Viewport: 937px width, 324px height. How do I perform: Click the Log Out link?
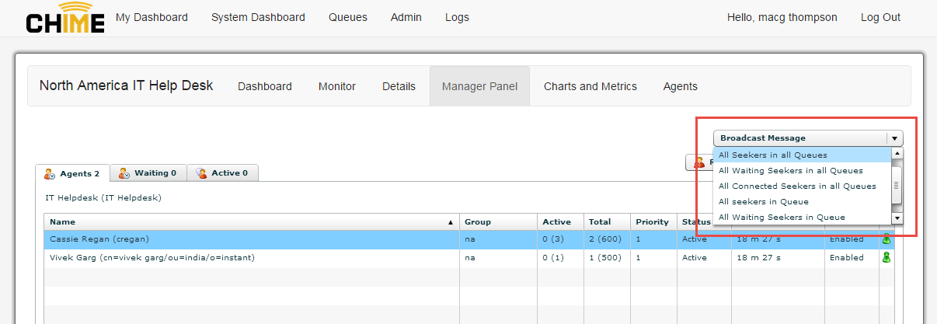point(880,17)
